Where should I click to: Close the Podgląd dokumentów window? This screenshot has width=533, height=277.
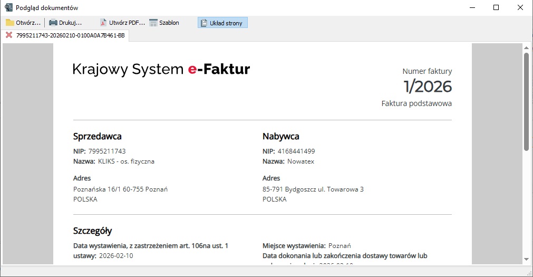coord(520,7)
